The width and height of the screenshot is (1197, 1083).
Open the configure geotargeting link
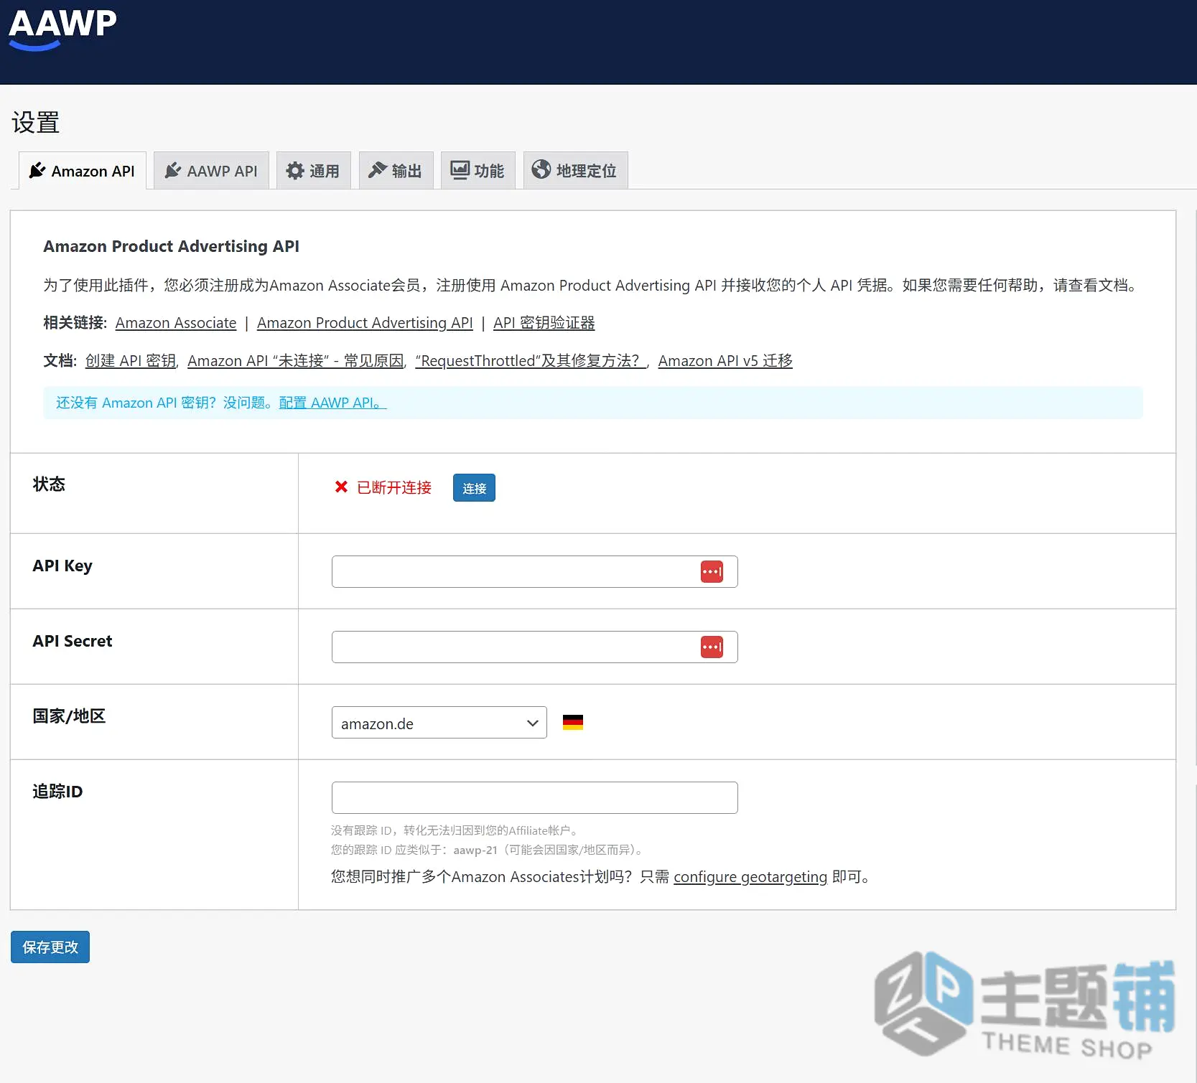click(750, 877)
